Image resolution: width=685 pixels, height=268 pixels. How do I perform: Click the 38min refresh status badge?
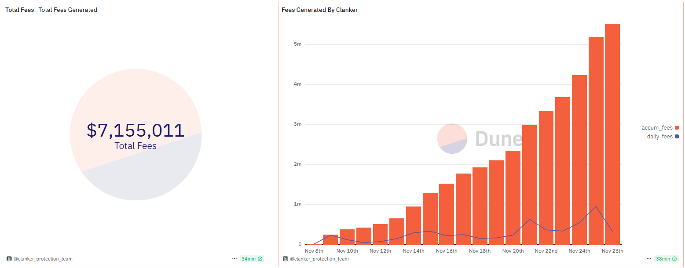click(667, 259)
